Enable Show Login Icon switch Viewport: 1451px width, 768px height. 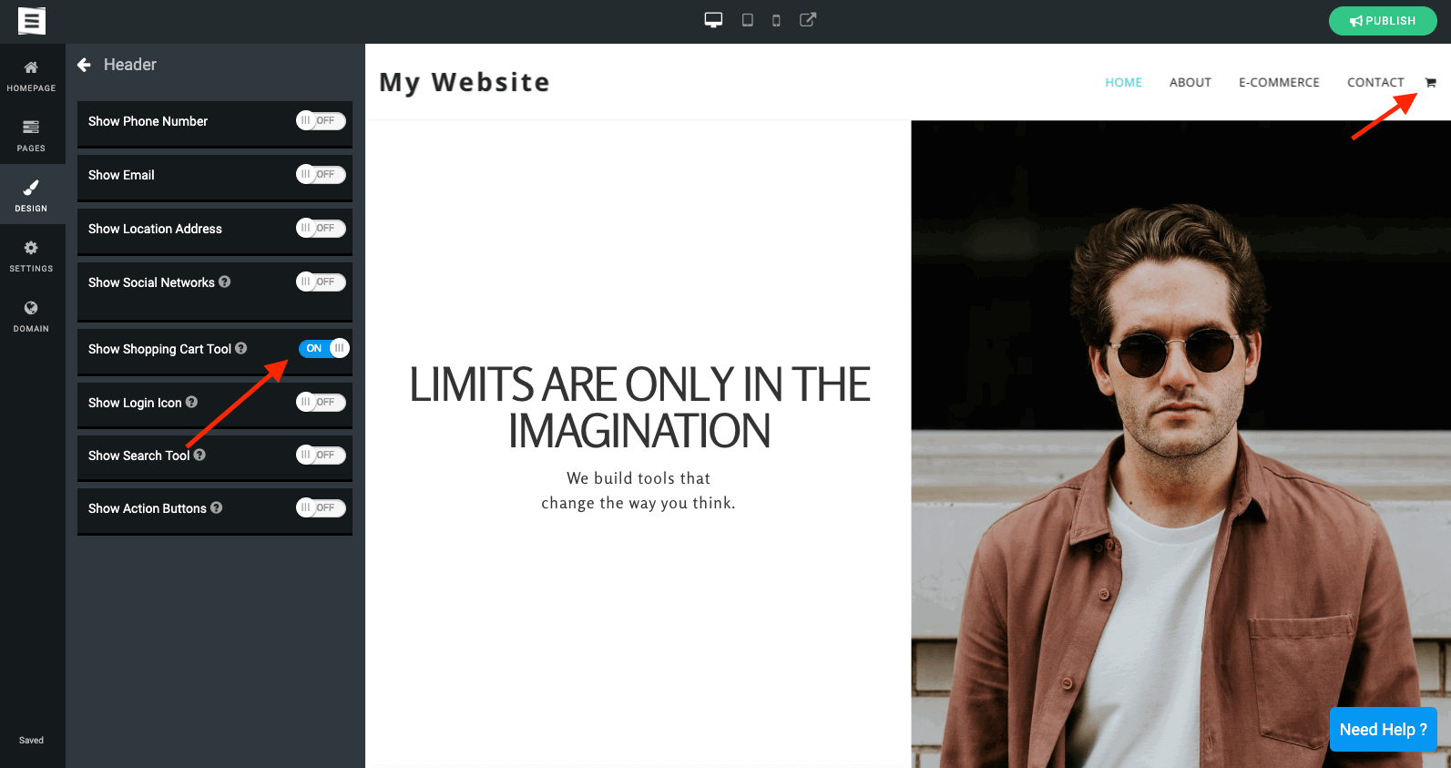point(321,402)
